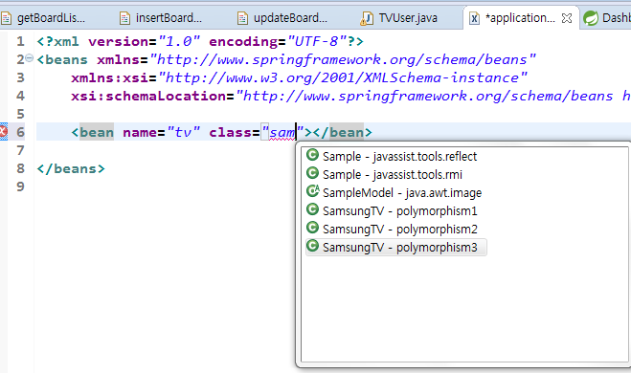The width and height of the screenshot is (631, 373).
Task: Click class icon beside SamsungTV polymorphism3
Action: point(313,246)
